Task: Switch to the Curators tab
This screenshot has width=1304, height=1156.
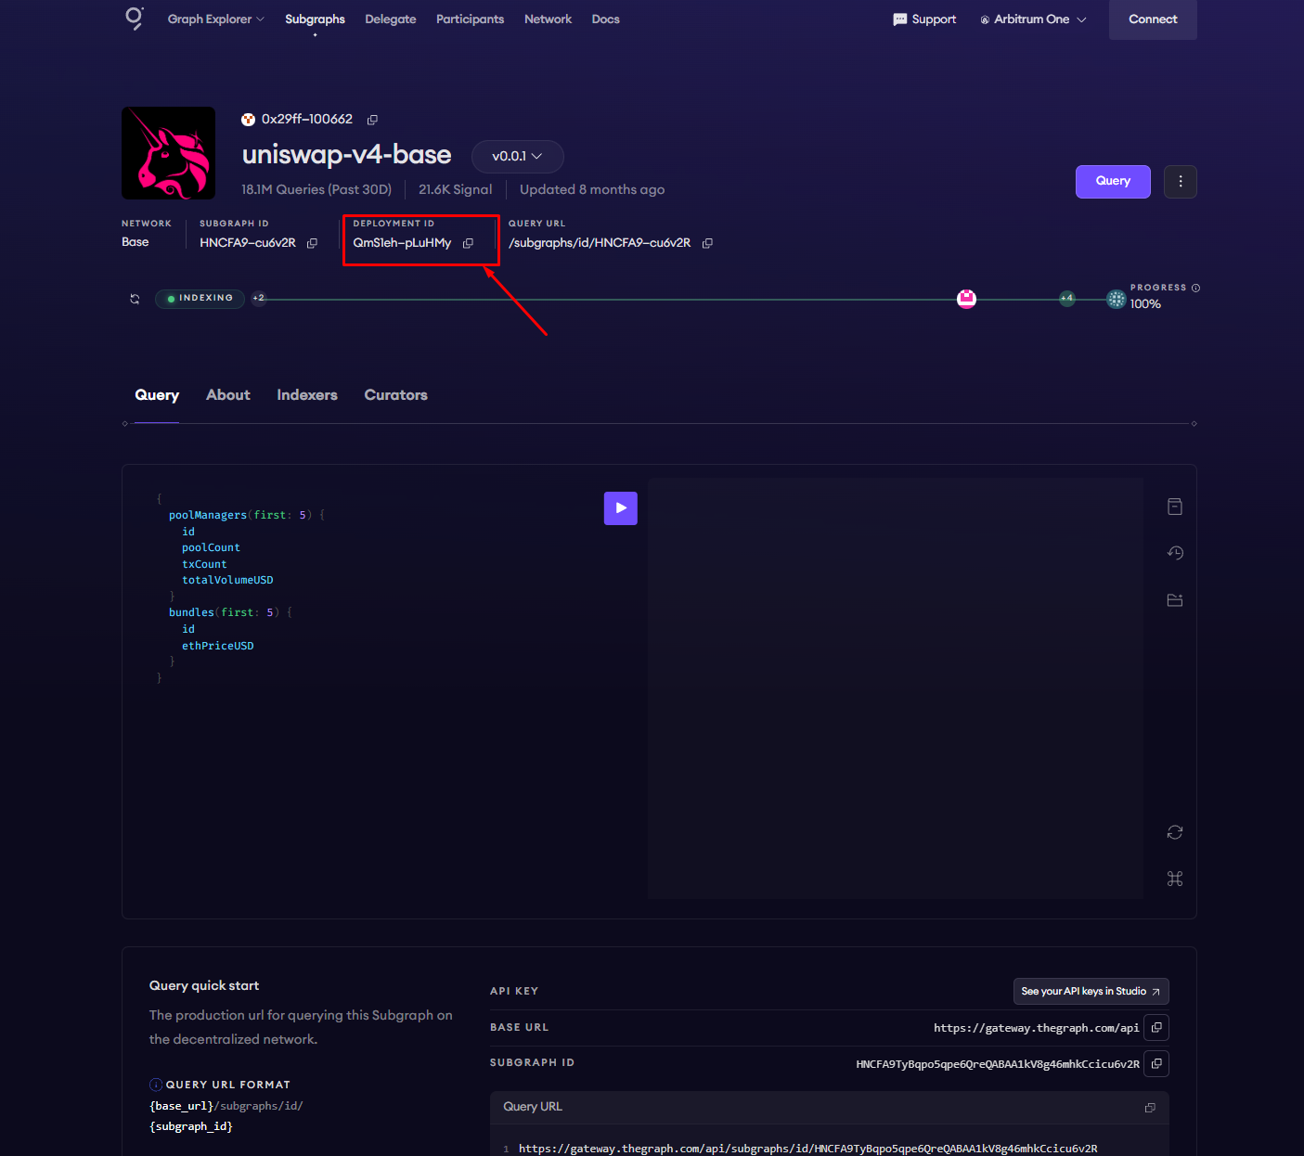Action: pos(395,395)
